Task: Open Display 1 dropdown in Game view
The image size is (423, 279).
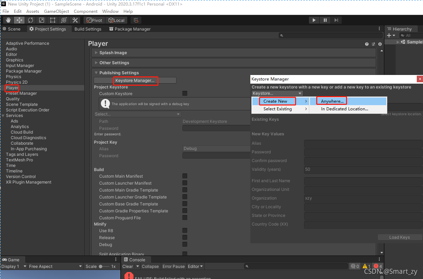Action: [14, 267]
